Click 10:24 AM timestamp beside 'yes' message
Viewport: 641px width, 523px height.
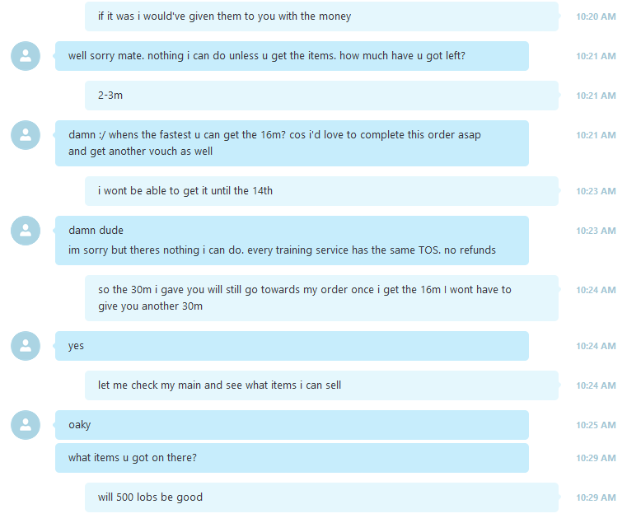click(x=596, y=346)
